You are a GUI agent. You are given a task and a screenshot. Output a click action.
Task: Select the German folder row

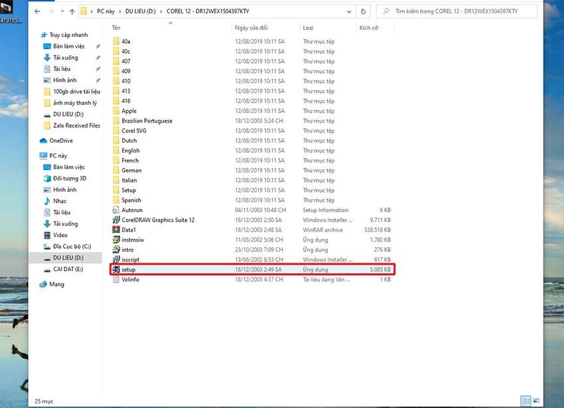pyautogui.click(x=251, y=170)
